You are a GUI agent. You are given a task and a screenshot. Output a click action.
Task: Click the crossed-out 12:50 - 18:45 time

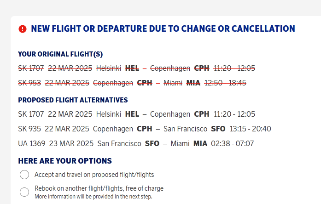[225, 83]
